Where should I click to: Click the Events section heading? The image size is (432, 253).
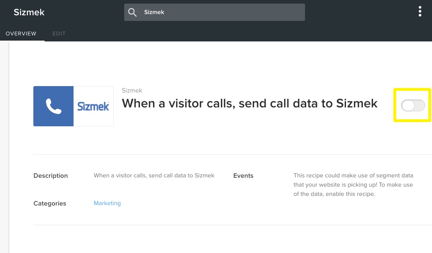pos(243,175)
